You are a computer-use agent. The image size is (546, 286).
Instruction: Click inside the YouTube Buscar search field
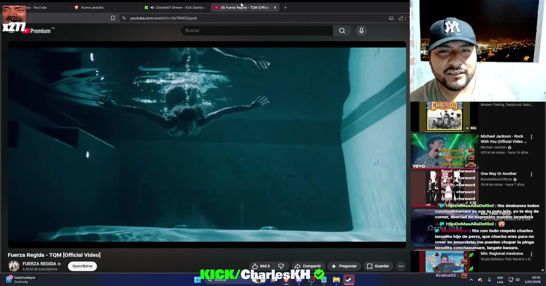pos(257,31)
